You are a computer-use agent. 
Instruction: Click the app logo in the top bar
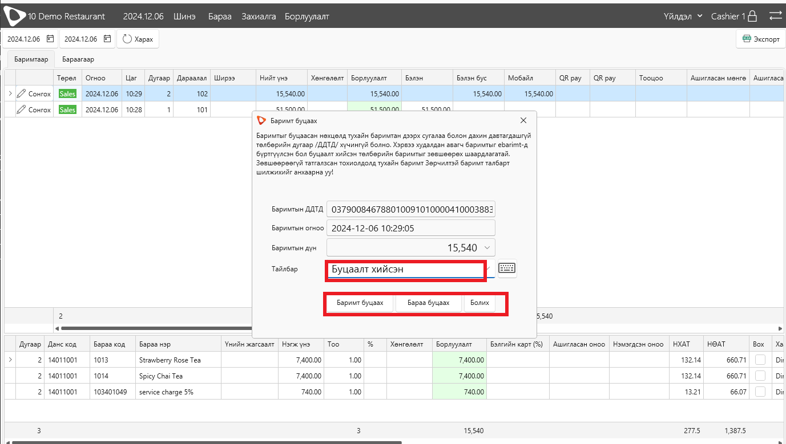pyautogui.click(x=14, y=16)
